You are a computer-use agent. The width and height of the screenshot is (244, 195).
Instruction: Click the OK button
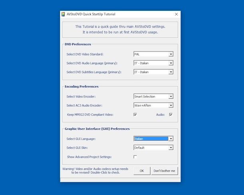(x=142, y=171)
